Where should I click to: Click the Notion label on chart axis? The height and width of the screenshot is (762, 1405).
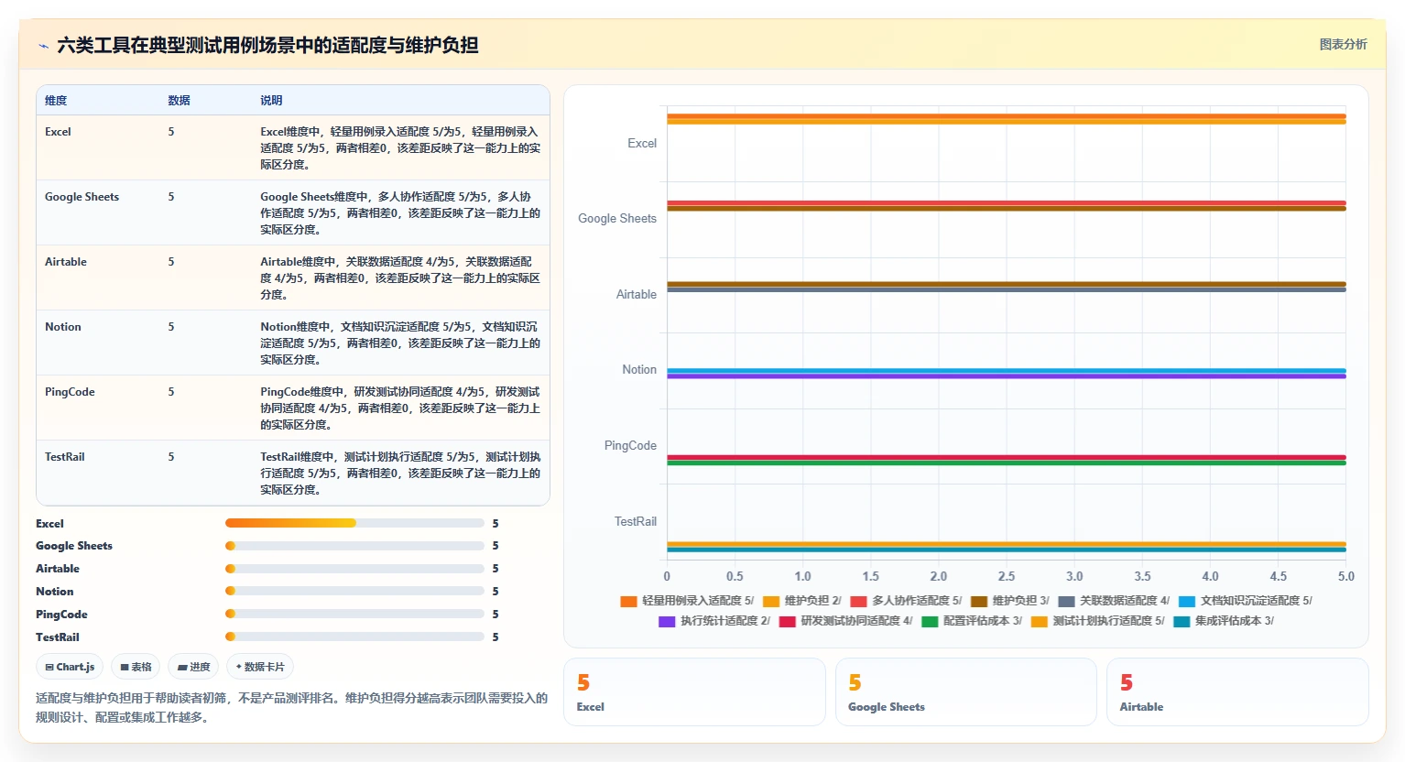[x=639, y=370]
